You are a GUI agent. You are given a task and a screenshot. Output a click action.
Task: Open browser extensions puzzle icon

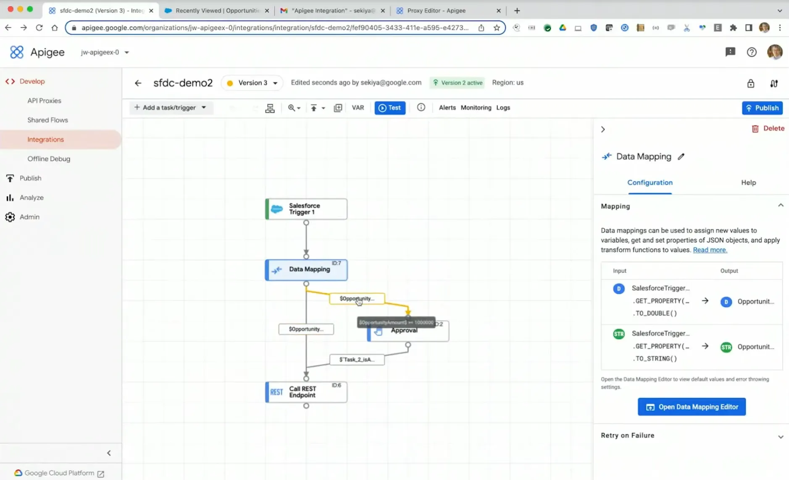733,28
